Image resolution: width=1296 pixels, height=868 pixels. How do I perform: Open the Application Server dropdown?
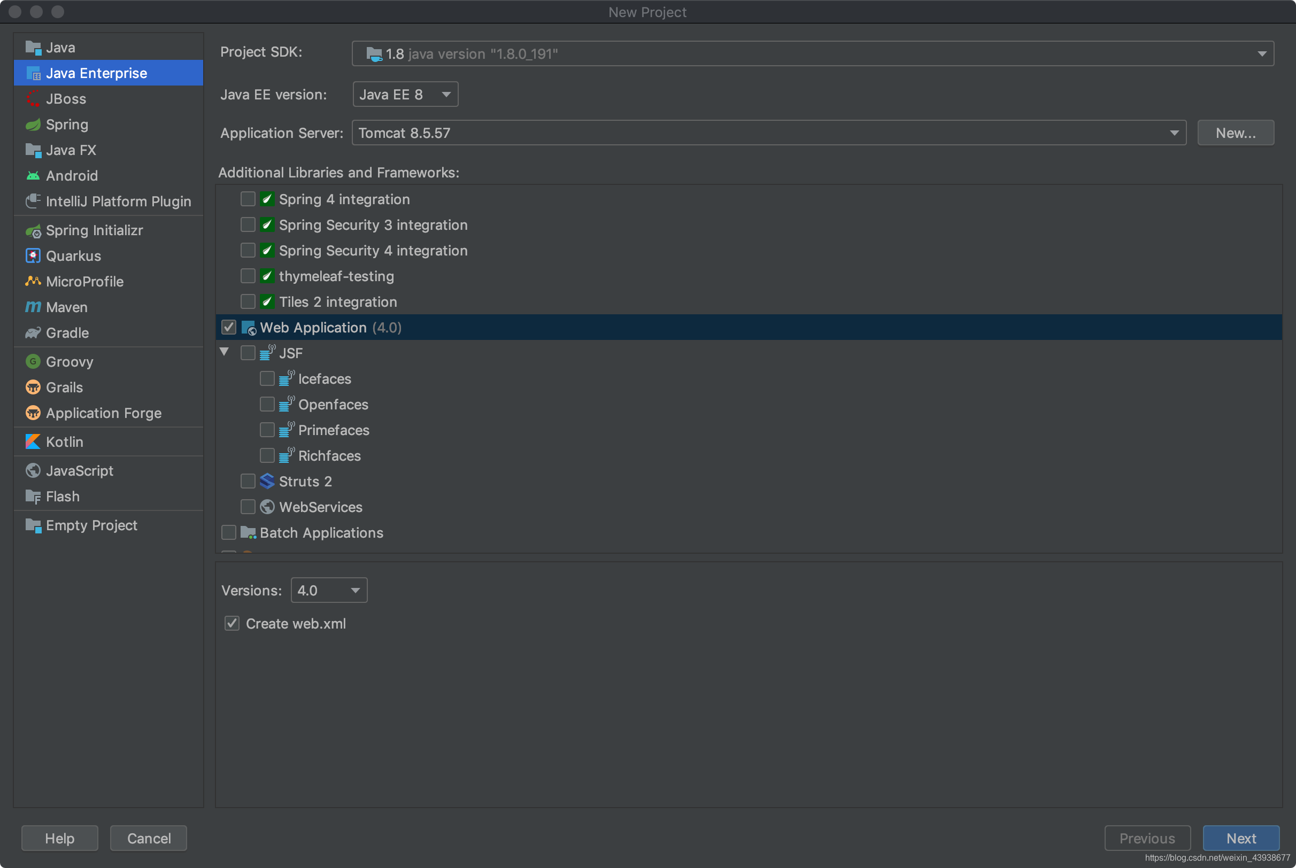click(x=769, y=134)
